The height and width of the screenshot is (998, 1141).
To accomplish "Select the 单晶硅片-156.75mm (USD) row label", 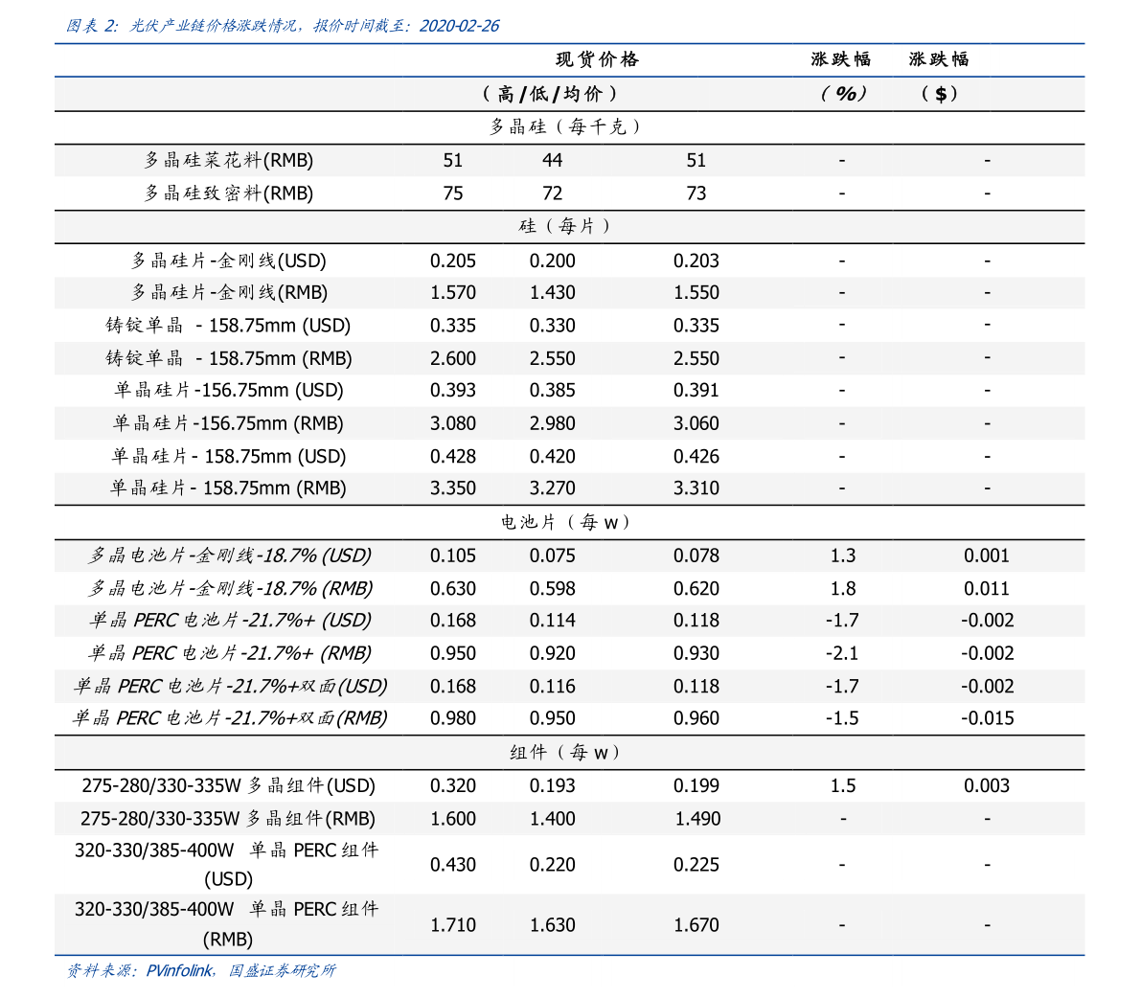I will [x=229, y=390].
